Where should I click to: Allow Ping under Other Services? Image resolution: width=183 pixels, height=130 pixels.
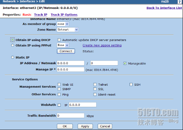[x=59, y=94]
